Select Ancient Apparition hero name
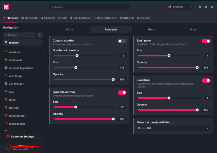This screenshot has width=217, height=153. tap(21, 68)
